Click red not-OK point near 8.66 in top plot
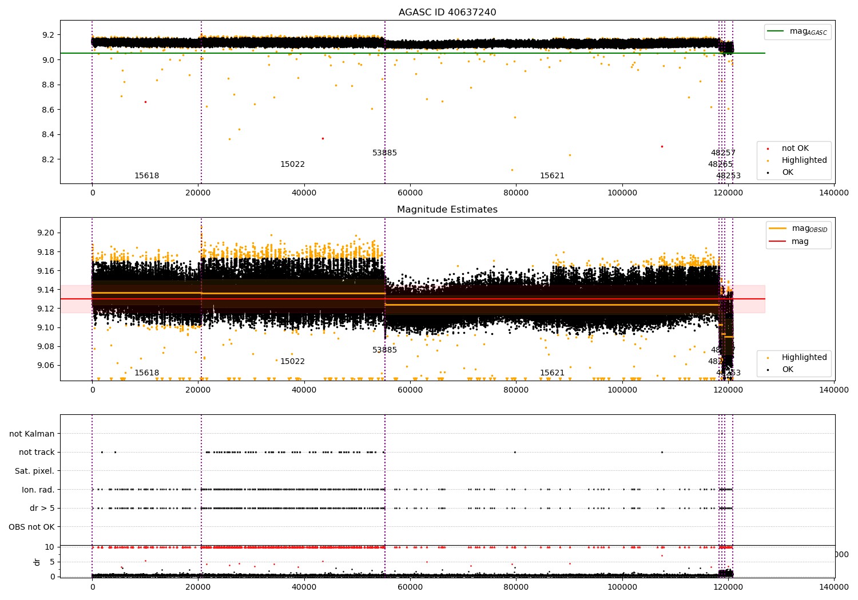This screenshot has width=858, height=600. (x=145, y=102)
